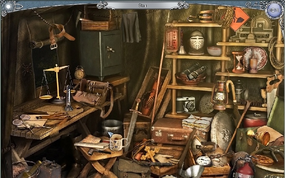
Task: Select the smoking pipe on stool
Action: [x=99, y=151]
